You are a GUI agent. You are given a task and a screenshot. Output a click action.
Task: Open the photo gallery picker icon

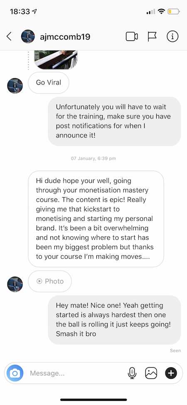[x=151, y=373]
